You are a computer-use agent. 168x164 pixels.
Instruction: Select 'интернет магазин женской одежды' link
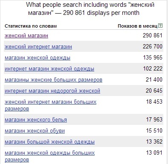pyautogui.click(x=49, y=69)
